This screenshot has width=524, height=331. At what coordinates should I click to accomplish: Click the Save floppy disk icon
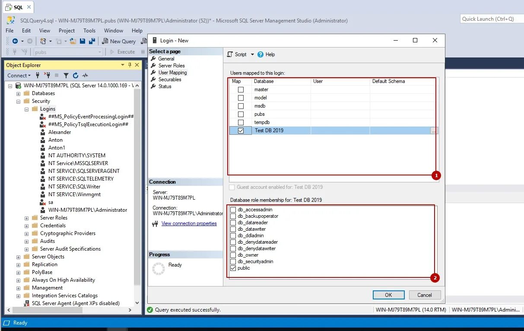click(82, 41)
